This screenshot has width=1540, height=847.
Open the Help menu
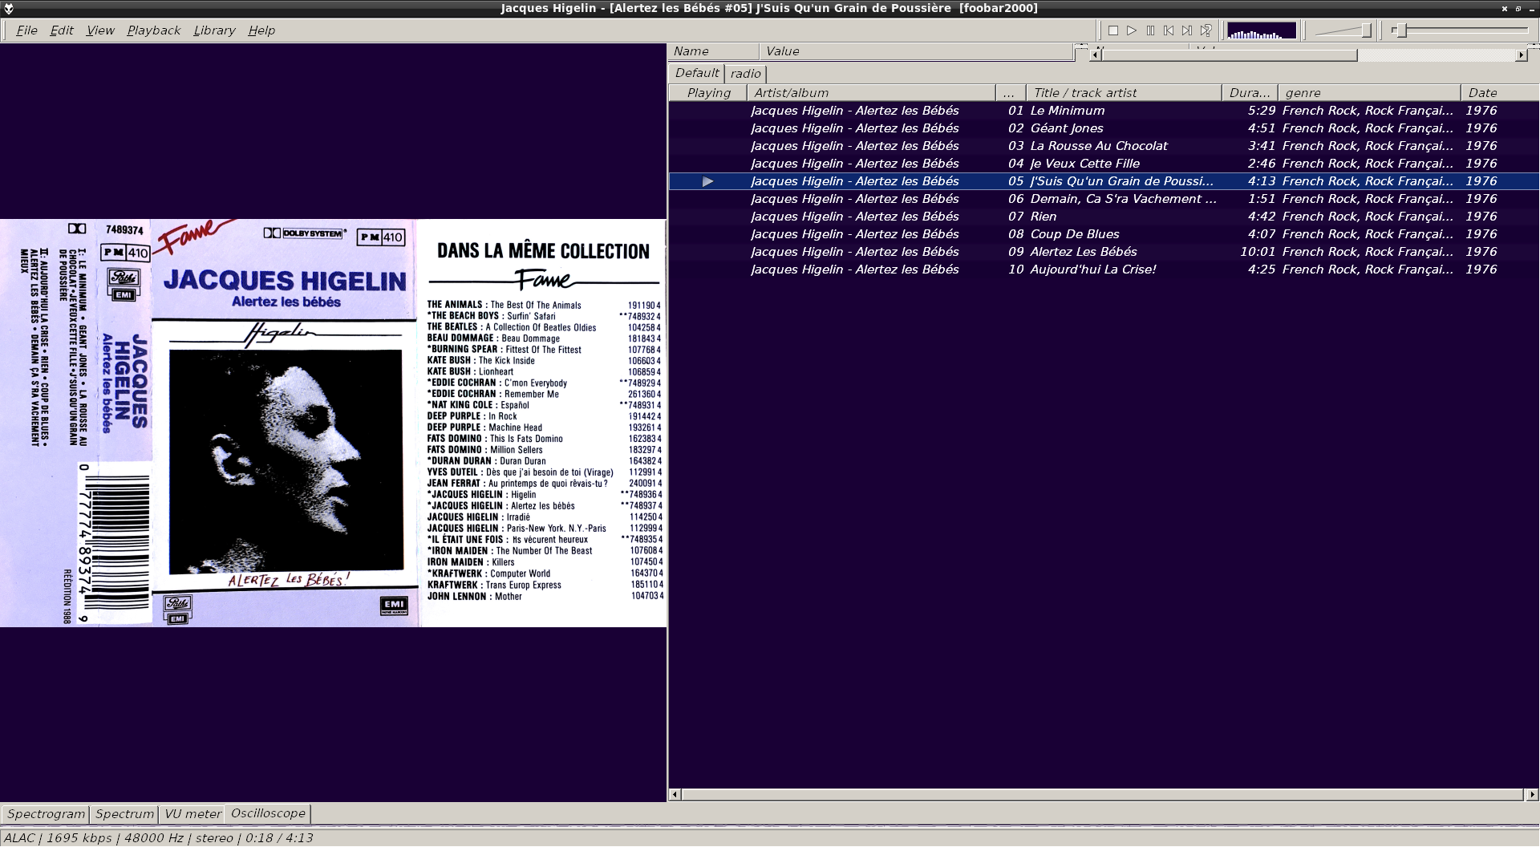tap(261, 30)
